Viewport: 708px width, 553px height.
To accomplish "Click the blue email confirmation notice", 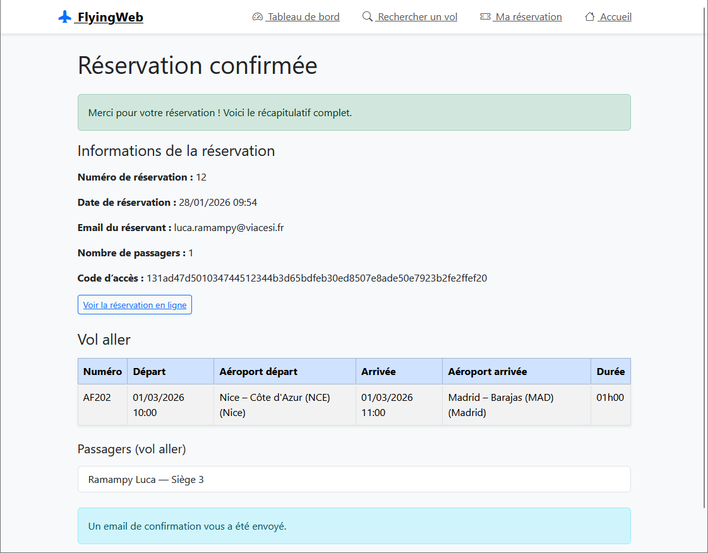I will [x=354, y=525].
